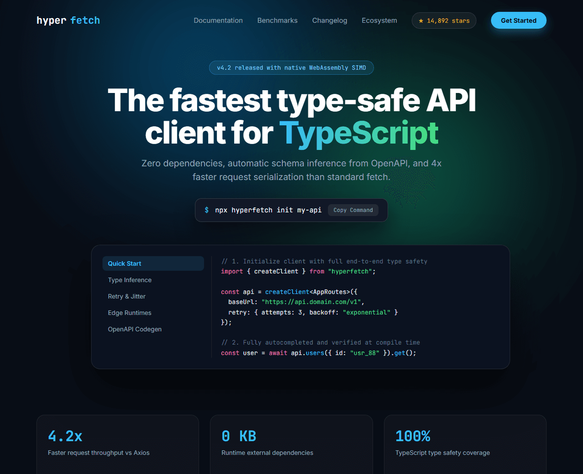Select the npx hyperfetch init my-api command text
This screenshot has width=583, height=474.
[x=268, y=210]
